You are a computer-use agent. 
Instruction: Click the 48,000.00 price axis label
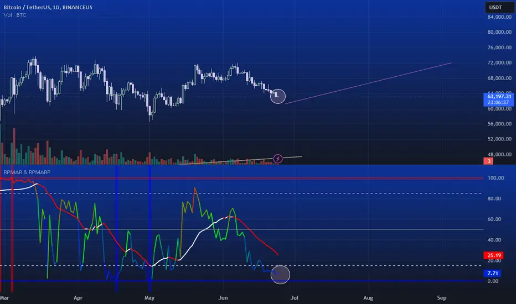pyautogui.click(x=499, y=154)
